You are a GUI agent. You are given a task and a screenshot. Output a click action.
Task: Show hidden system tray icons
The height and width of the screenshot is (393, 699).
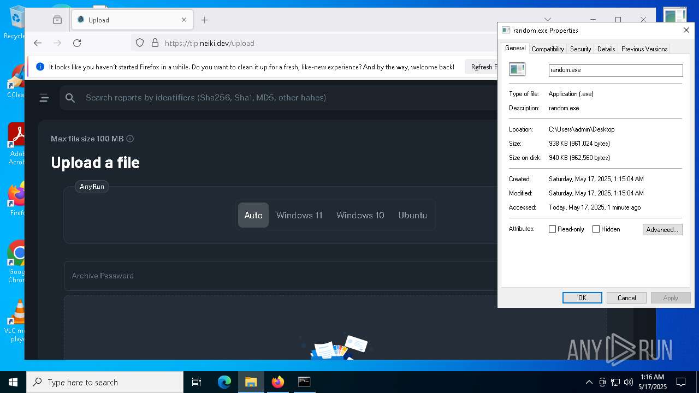[589, 382]
